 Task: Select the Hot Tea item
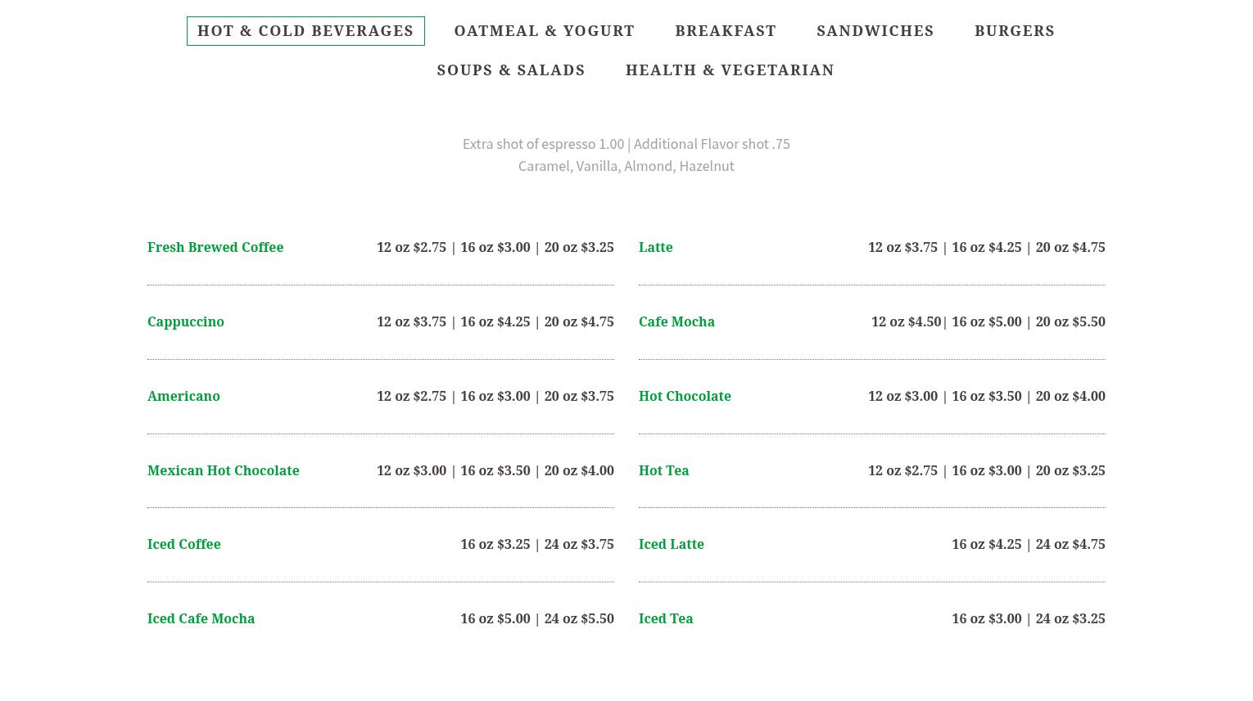[663, 470]
